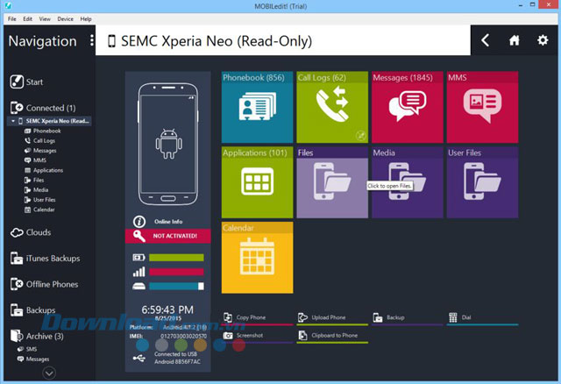The height and width of the screenshot is (384, 561).
Task: Click the blue storage usage bar
Action: (176, 286)
